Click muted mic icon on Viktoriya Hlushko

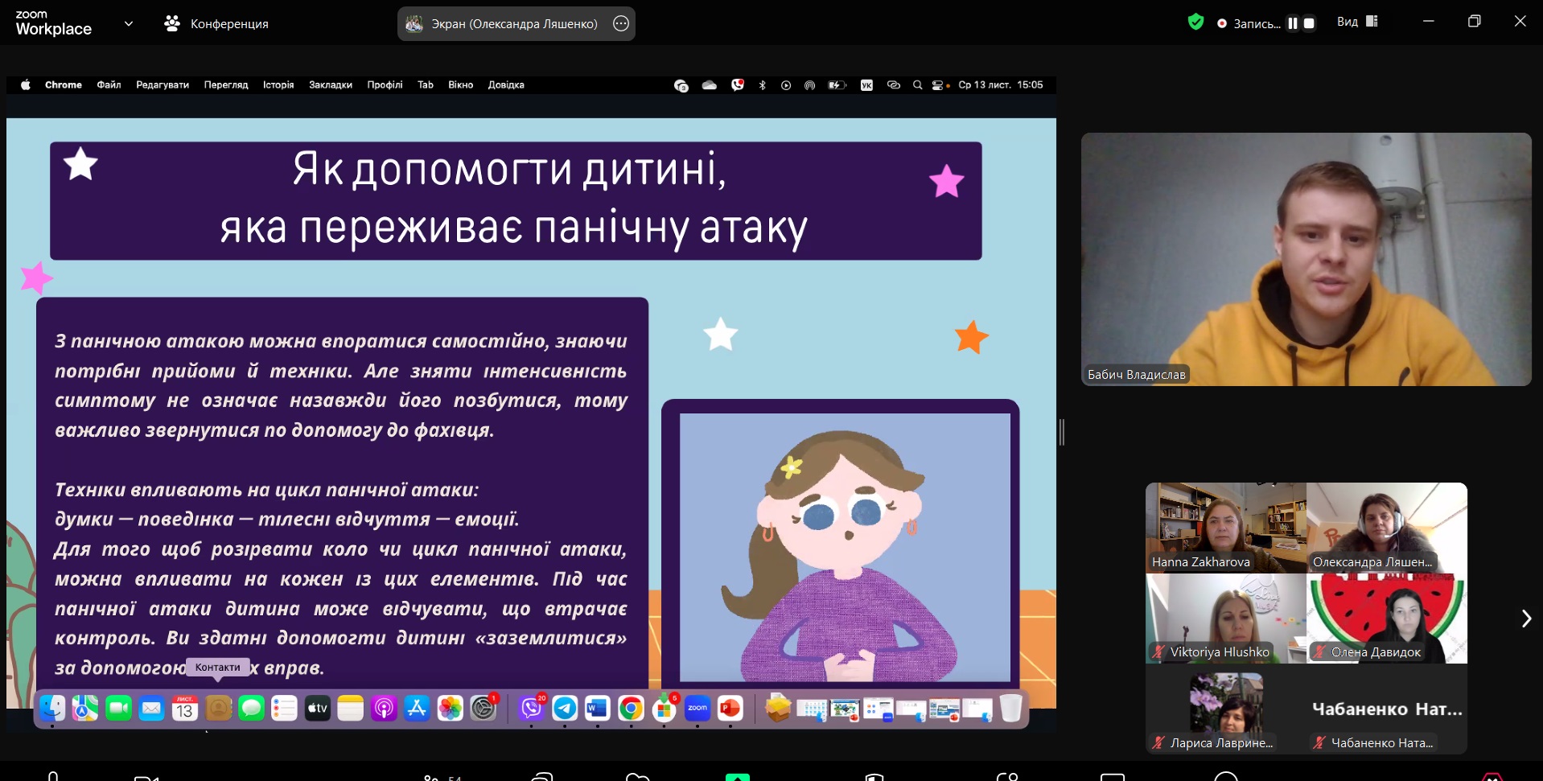[x=1158, y=652]
